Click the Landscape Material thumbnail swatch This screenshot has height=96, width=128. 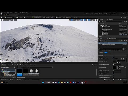[x=114, y=67]
